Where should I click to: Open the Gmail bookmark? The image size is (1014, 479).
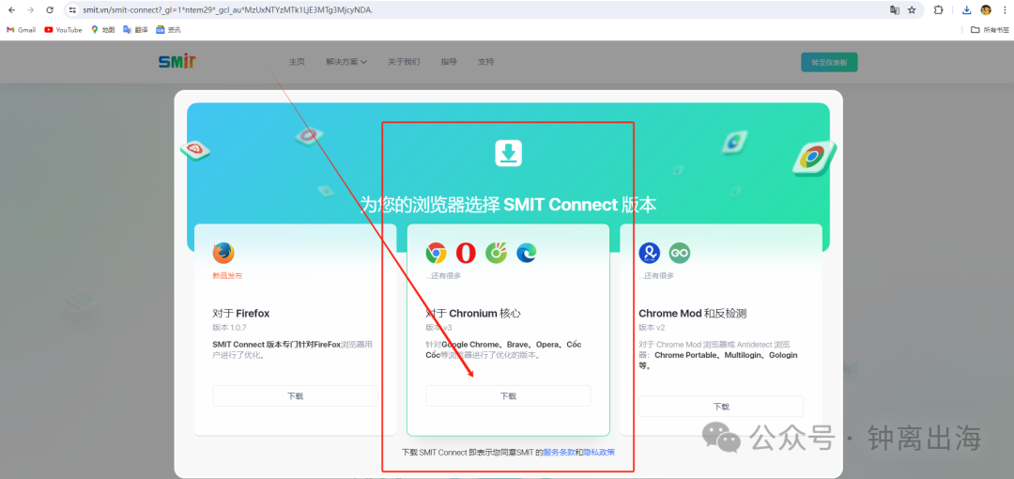pyautogui.click(x=21, y=30)
